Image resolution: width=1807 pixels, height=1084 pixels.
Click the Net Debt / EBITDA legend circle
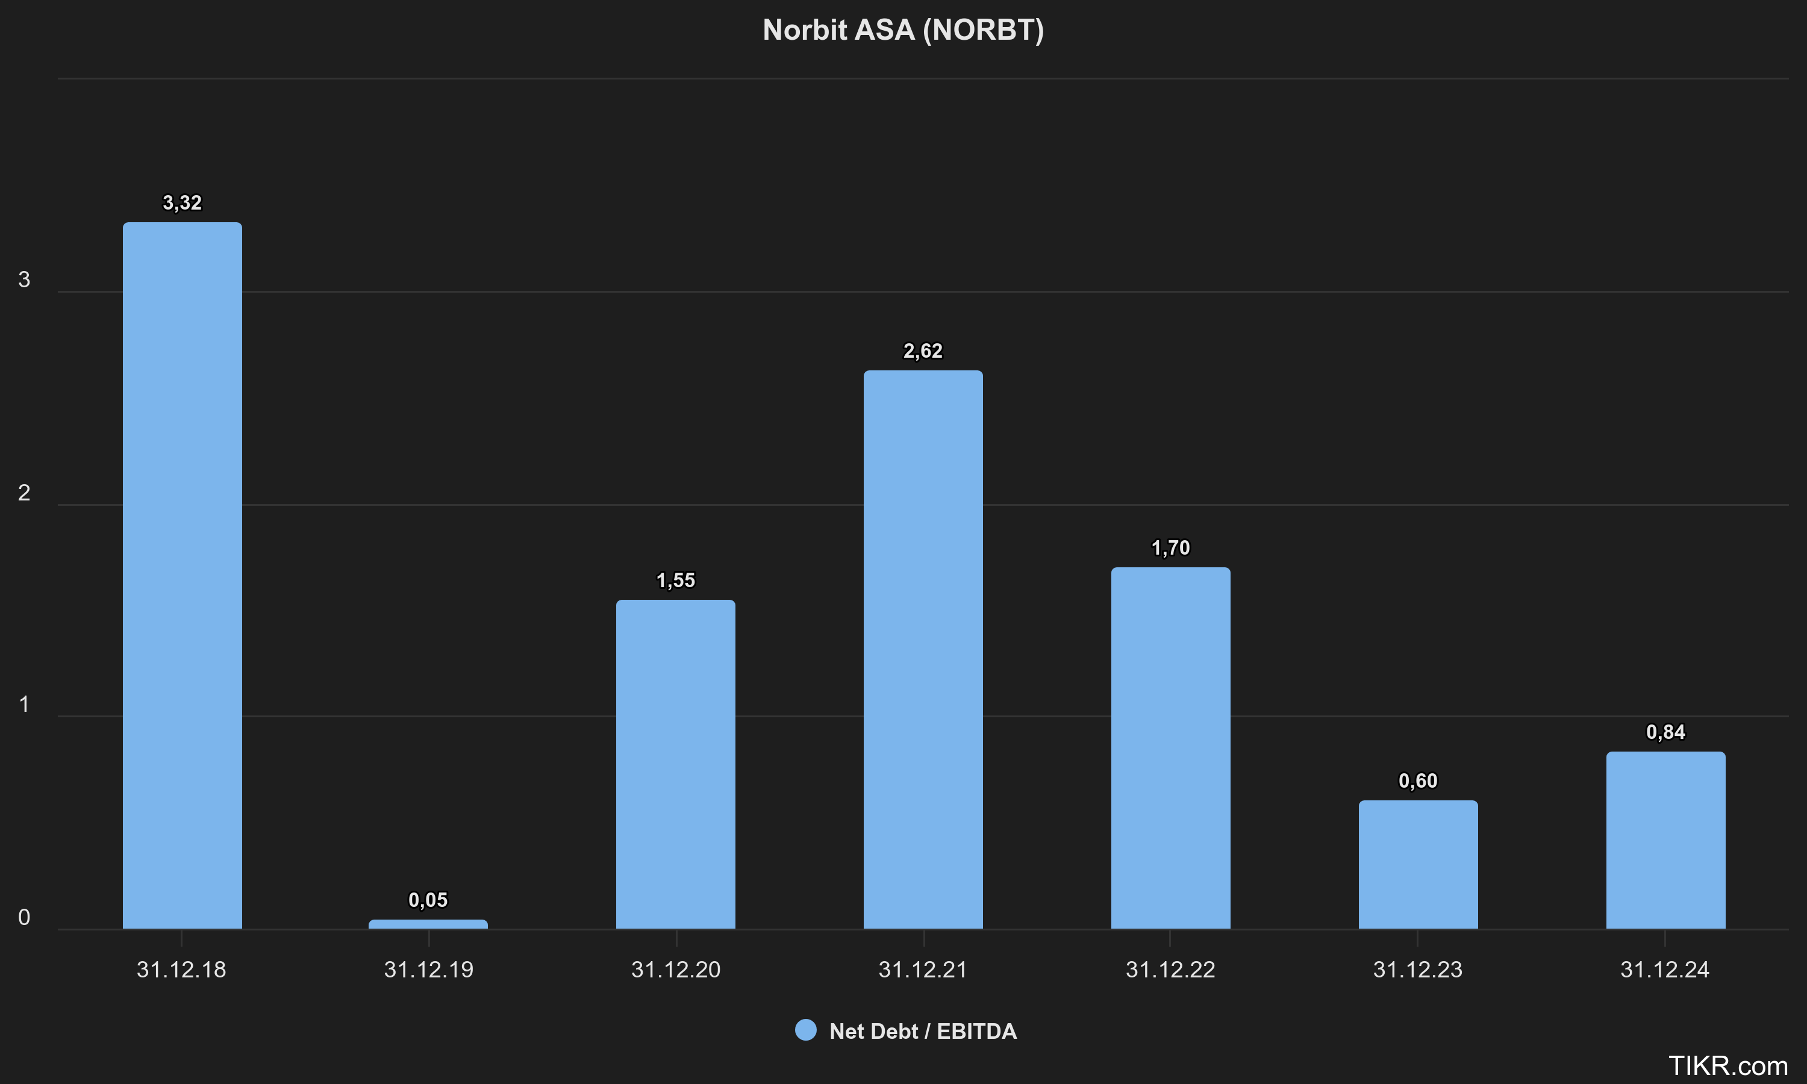coord(806,1030)
